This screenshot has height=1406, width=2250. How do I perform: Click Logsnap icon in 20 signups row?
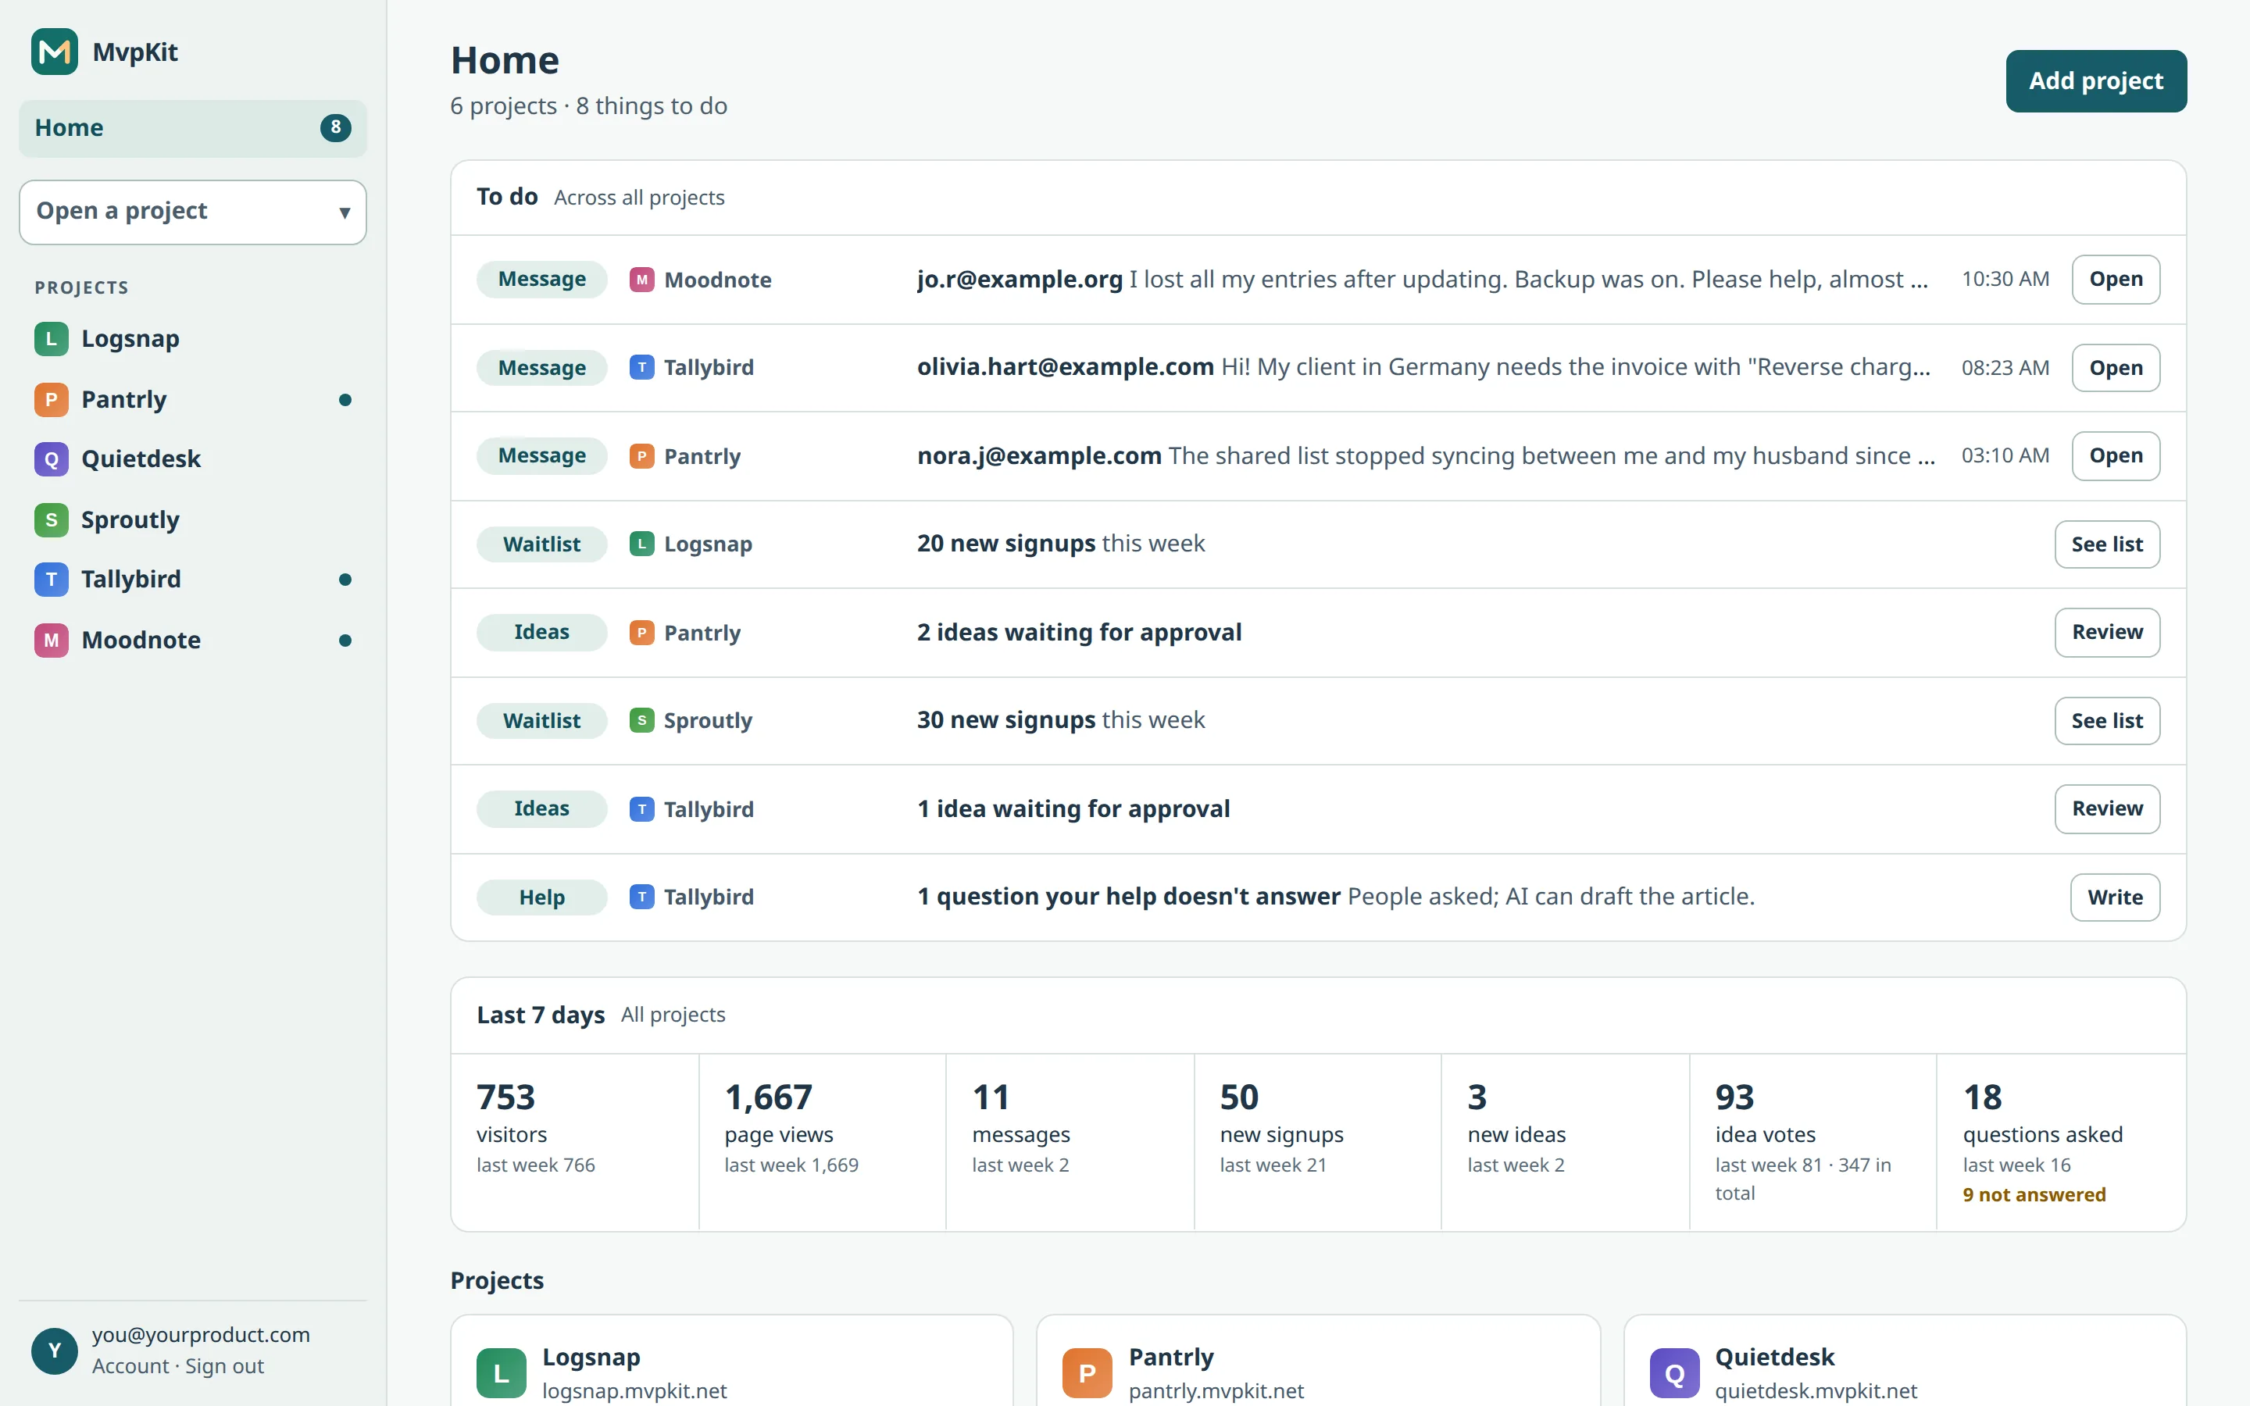click(x=641, y=544)
